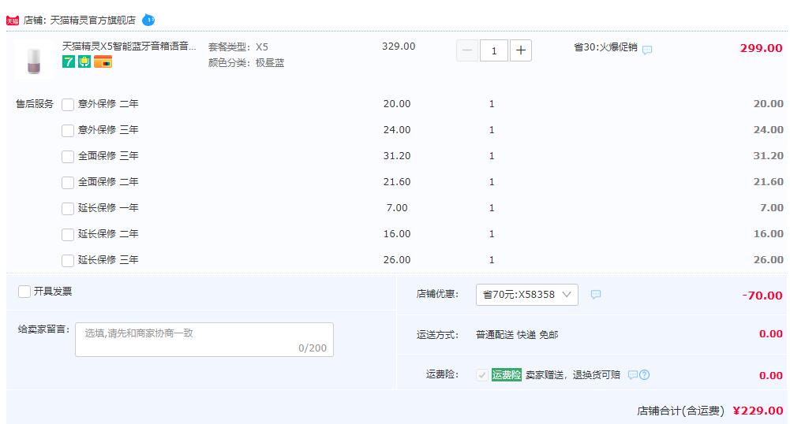The width and height of the screenshot is (790, 424).
Task: Click the 省30:火爆促销 promotion text
Action: point(605,47)
